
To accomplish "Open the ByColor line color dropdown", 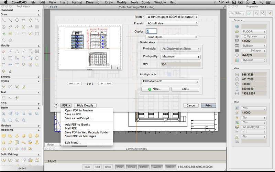I will click(254, 60).
